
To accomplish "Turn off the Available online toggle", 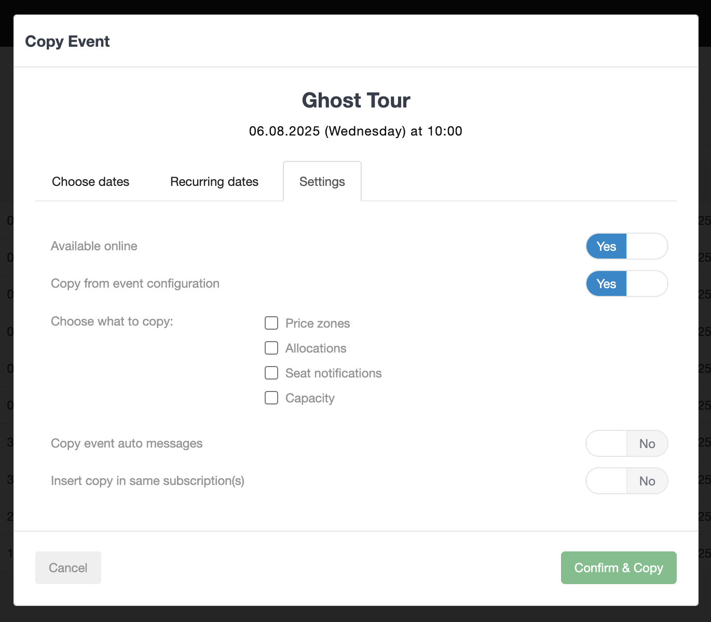I will point(627,246).
